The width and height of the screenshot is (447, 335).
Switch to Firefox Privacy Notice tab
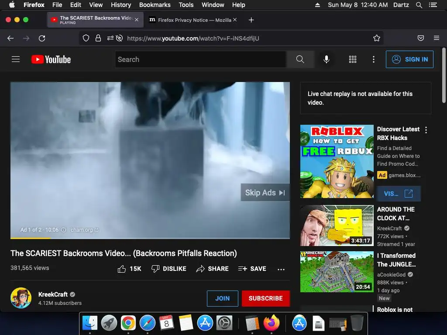click(x=193, y=20)
